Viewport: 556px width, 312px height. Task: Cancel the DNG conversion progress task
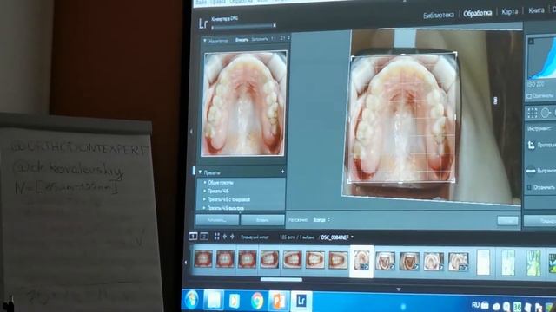pyautogui.click(x=275, y=25)
